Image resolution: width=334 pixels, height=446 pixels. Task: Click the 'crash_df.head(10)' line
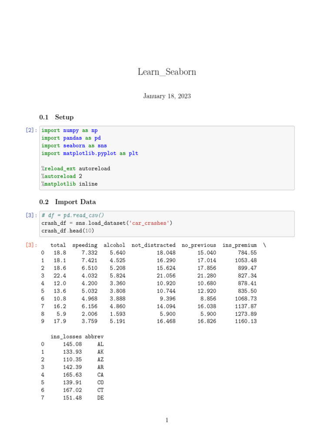(67, 231)
